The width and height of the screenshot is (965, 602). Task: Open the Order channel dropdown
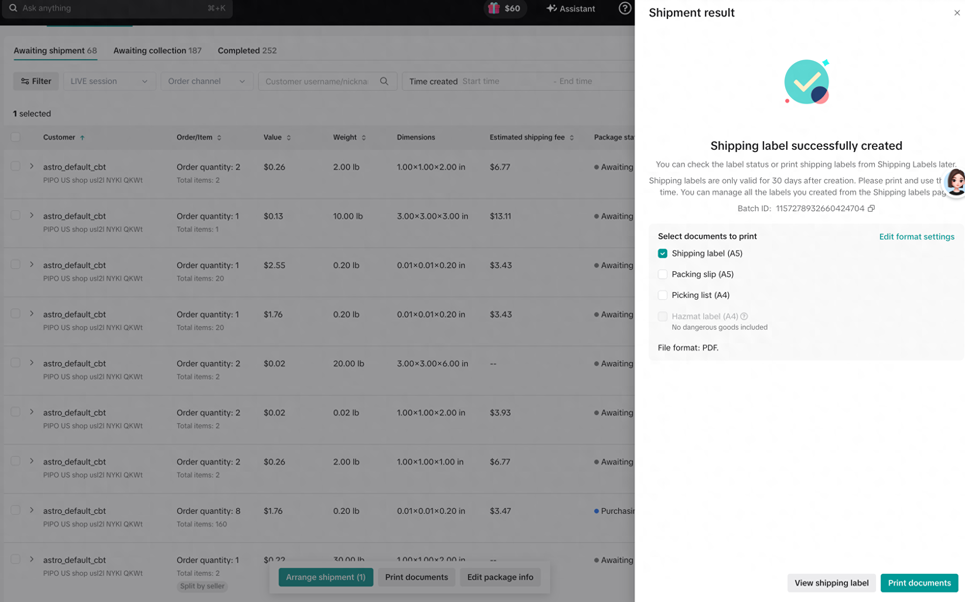click(x=207, y=81)
